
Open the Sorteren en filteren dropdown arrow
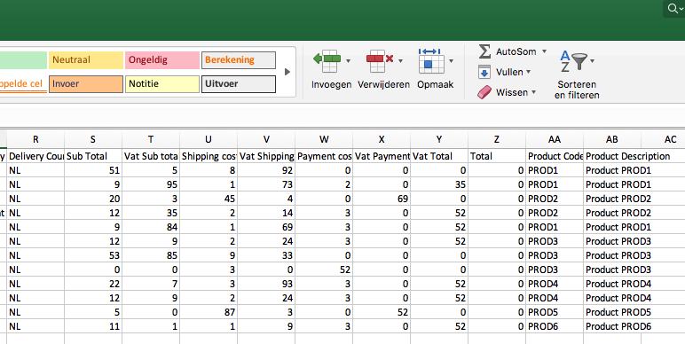(593, 61)
